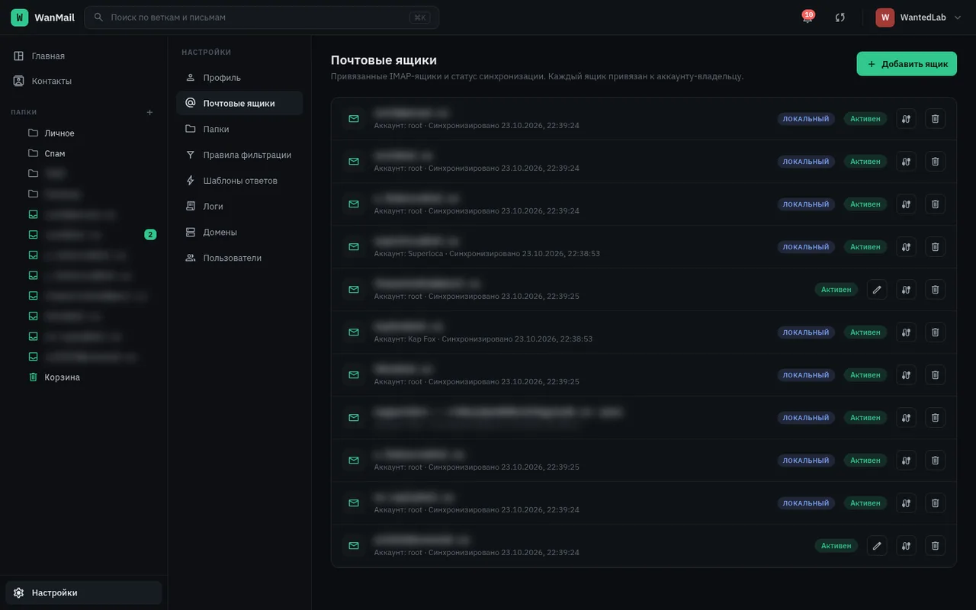Delete the Superloca account mailbox

[x=935, y=246]
